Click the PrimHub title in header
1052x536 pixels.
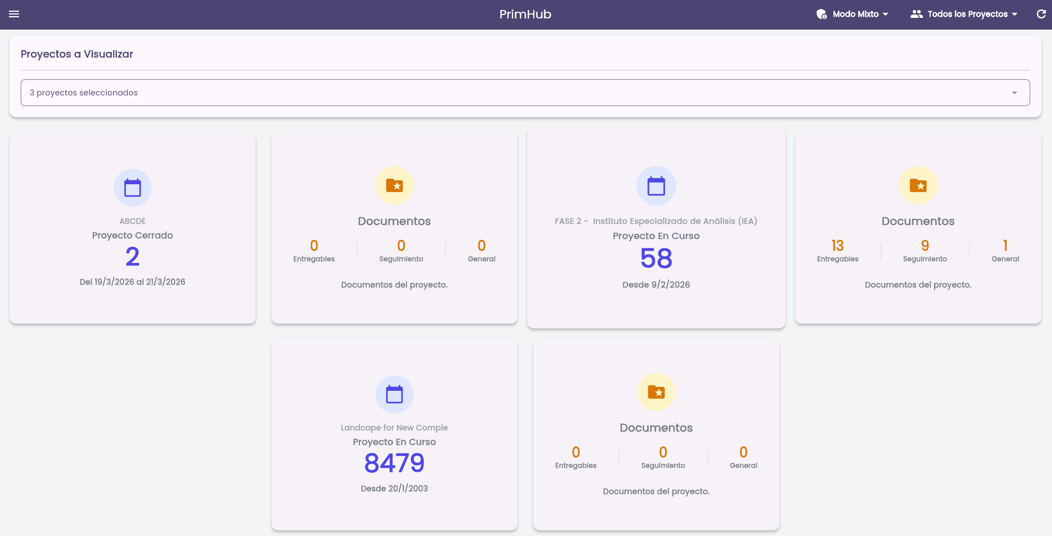[525, 14]
